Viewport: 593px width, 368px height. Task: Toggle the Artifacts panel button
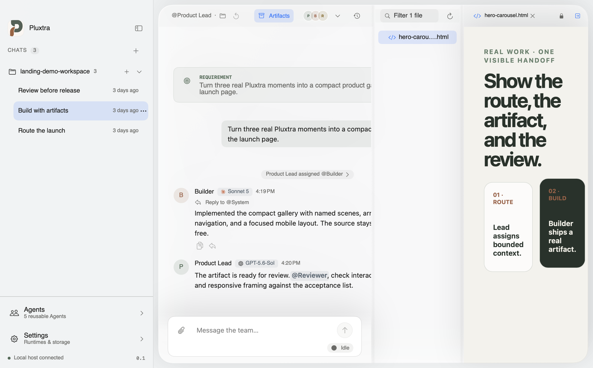pos(274,16)
